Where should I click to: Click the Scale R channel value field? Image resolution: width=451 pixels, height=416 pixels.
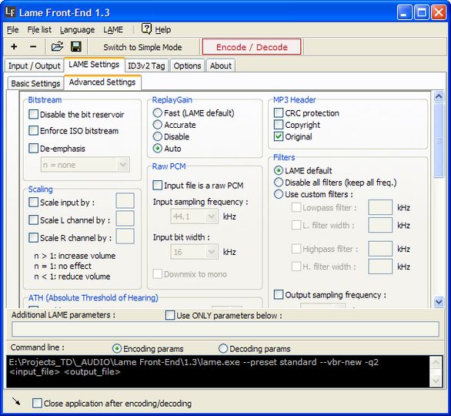click(x=125, y=236)
